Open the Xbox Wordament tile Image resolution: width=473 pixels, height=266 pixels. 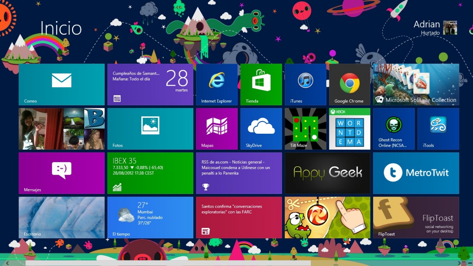pyautogui.click(x=350, y=129)
